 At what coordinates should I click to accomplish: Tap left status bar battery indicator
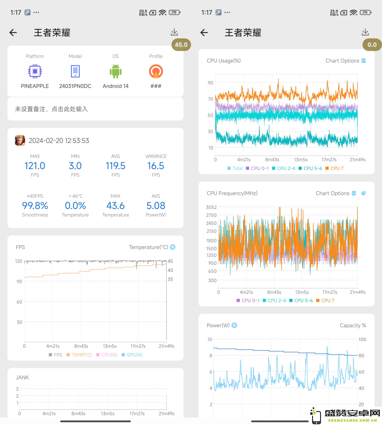click(x=175, y=12)
